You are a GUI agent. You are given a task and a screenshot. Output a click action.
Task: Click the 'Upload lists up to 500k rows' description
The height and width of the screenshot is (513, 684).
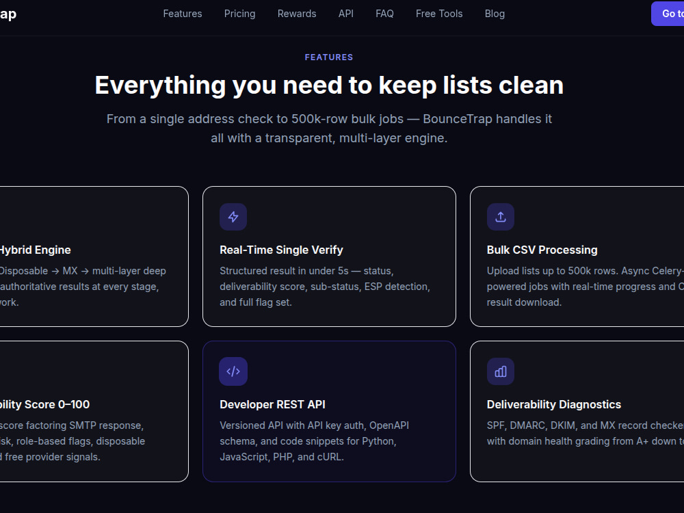click(x=586, y=287)
